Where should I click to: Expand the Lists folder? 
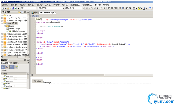(x=2, y=15)
